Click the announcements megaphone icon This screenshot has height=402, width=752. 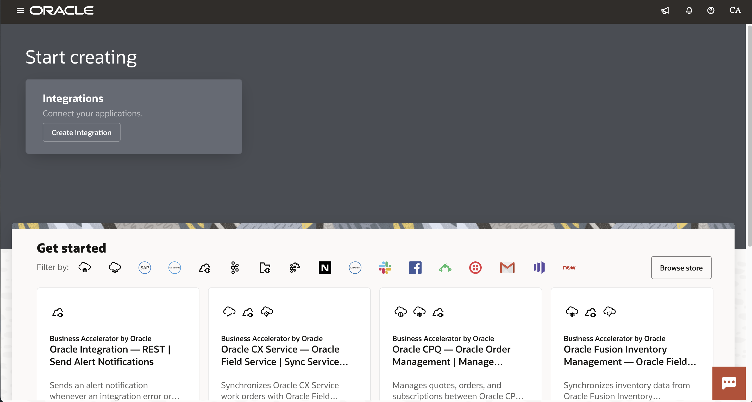pyautogui.click(x=665, y=10)
